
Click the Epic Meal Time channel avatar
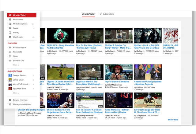pyautogui.click(x=10, y=89)
